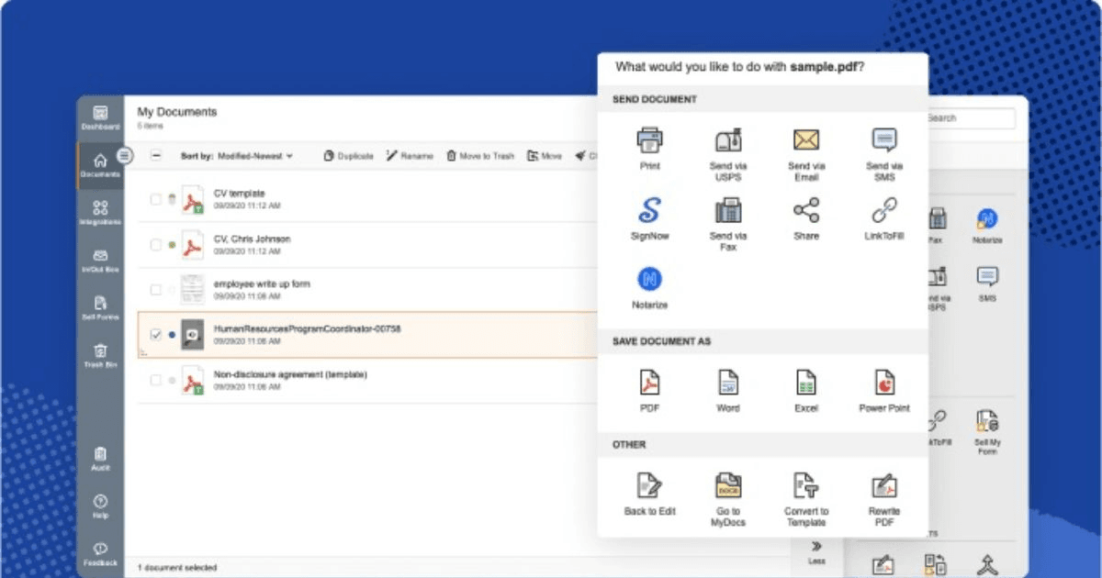Open Sell Forms in the sidebar
This screenshot has width=1102, height=578.
pyautogui.click(x=100, y=308)
